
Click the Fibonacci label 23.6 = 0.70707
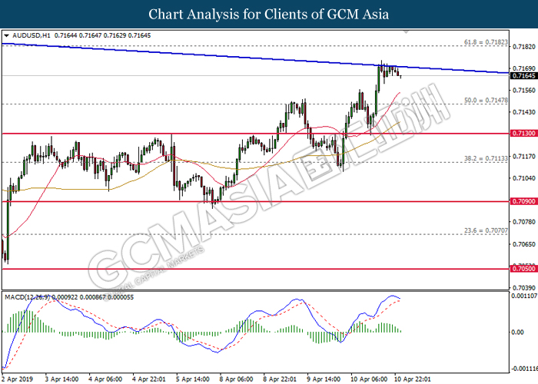[x=486, y=230]
